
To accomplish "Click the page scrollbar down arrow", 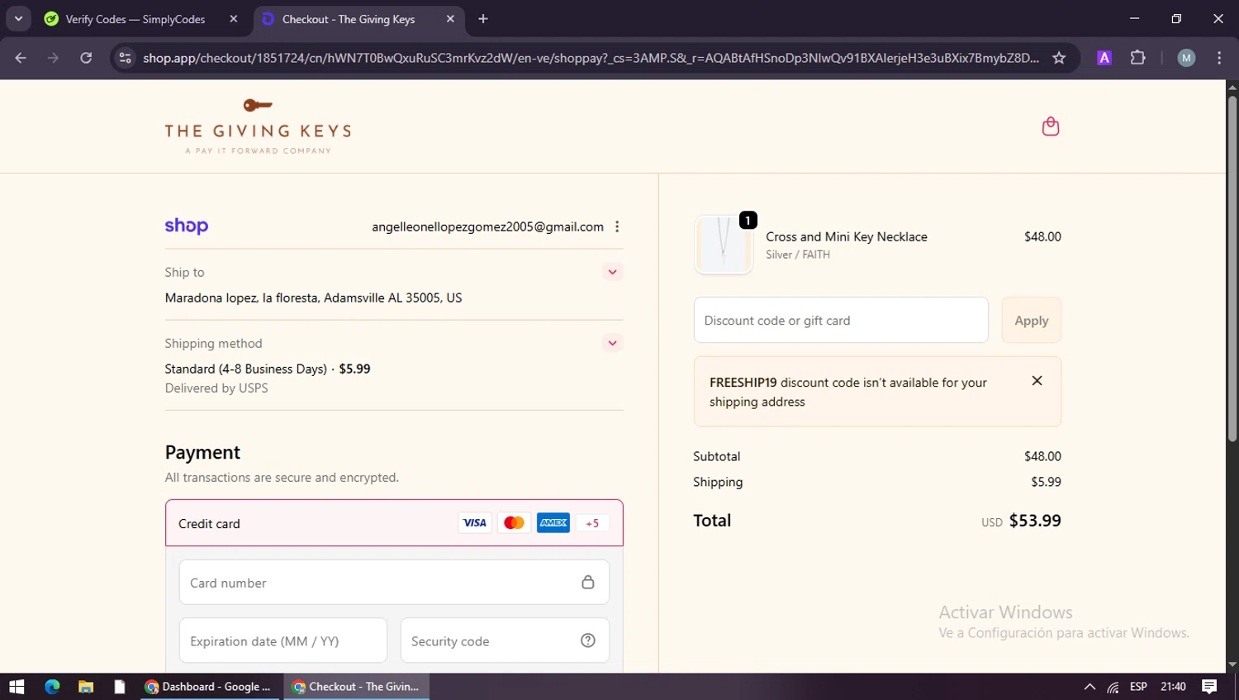I will 1232,664.
